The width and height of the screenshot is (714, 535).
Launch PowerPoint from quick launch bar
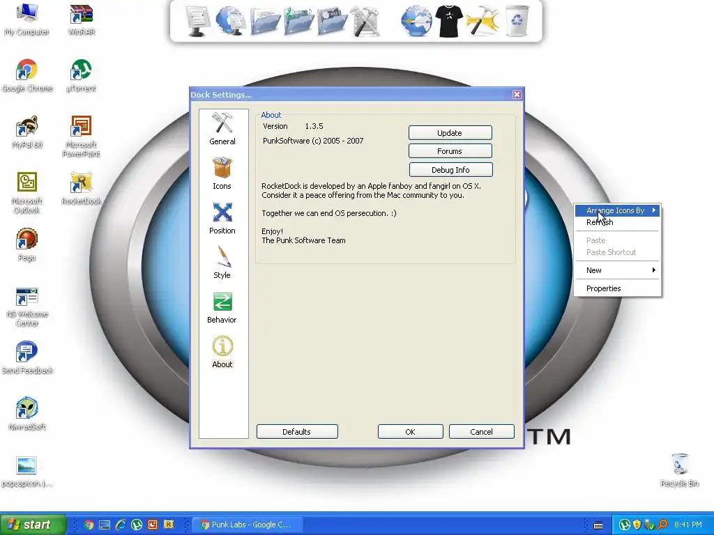(x=153, y=525)
